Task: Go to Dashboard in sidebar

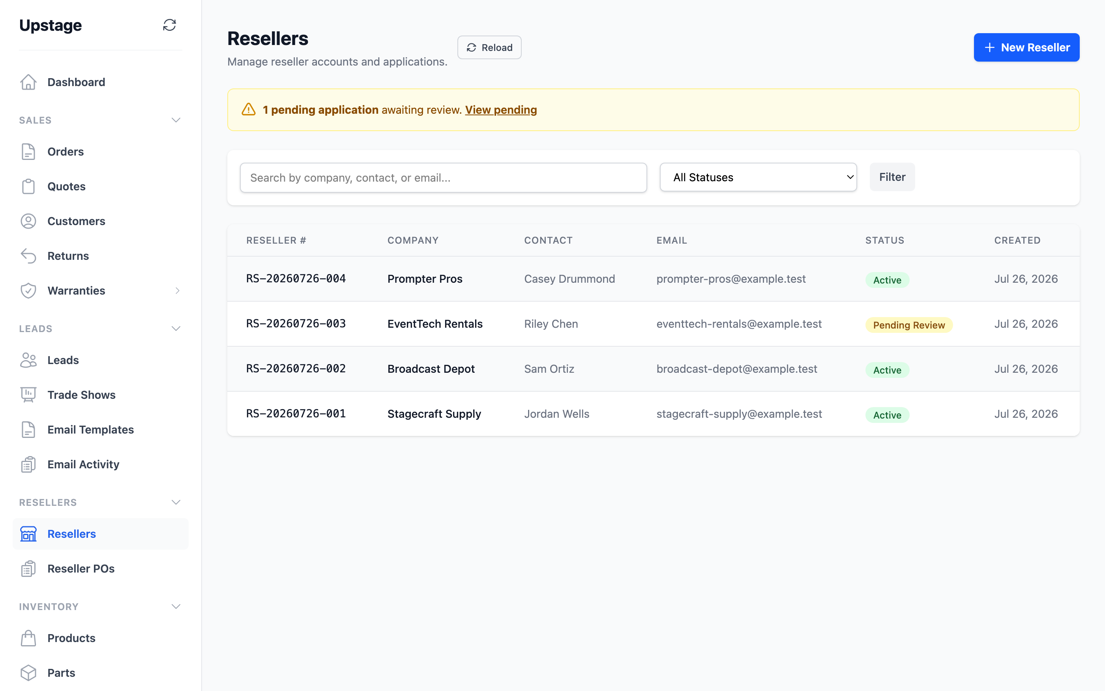Action: [76, 82]
